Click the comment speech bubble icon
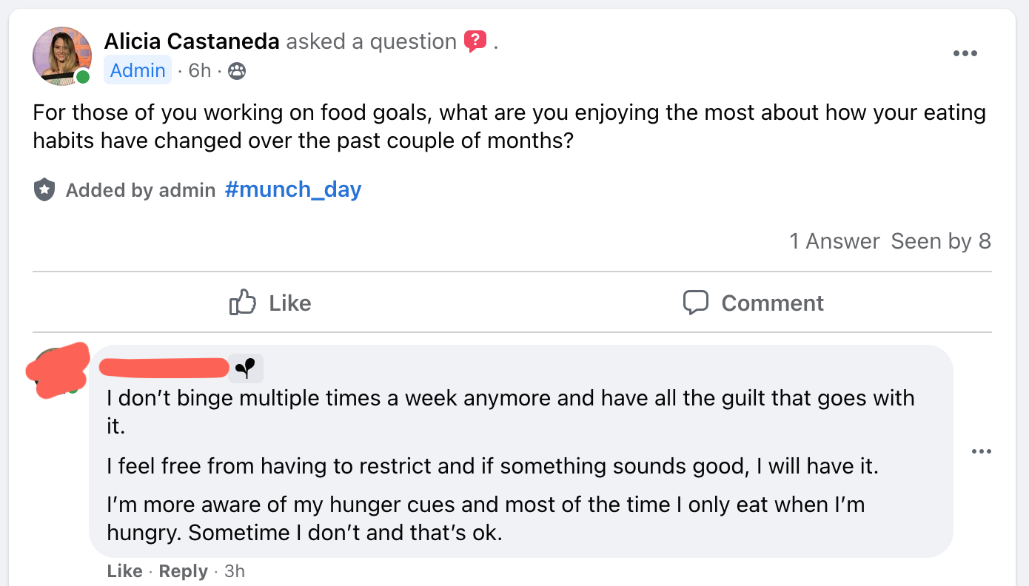Viewport: 1029px width, 586px height. tap(695, 303)
